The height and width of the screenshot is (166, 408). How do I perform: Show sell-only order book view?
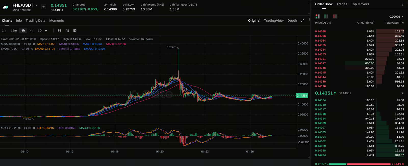pos(335,17)
